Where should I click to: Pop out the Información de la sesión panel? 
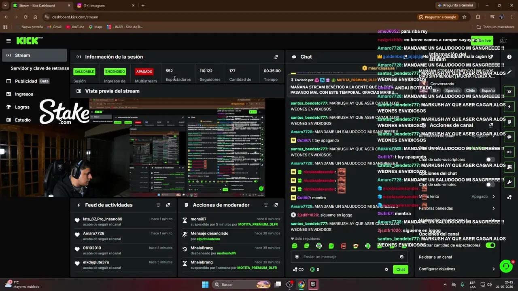(x=276, y=57)
